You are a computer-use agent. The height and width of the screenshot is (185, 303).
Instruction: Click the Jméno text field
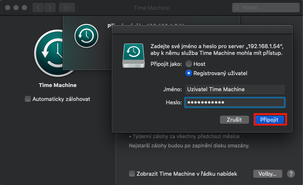(235, 89)
